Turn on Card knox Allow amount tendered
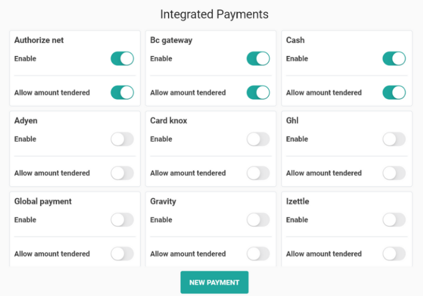 tap(258, 173)
